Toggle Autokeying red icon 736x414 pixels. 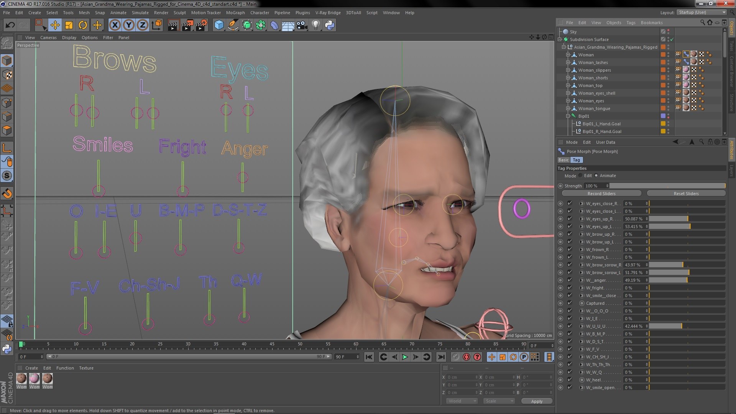tap(467, 357)
